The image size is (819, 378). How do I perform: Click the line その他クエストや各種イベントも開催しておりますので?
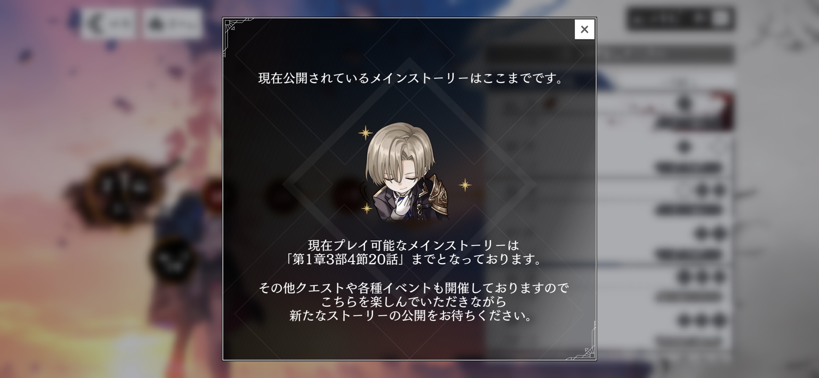click(413, 288)
